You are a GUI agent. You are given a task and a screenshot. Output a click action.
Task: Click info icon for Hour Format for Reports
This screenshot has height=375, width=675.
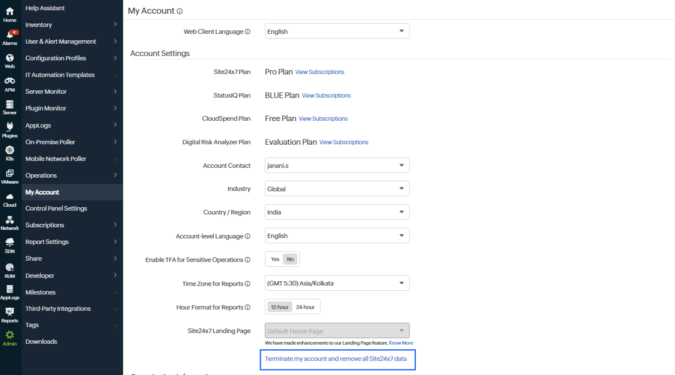pyautogui.click(x=248, y=307)
